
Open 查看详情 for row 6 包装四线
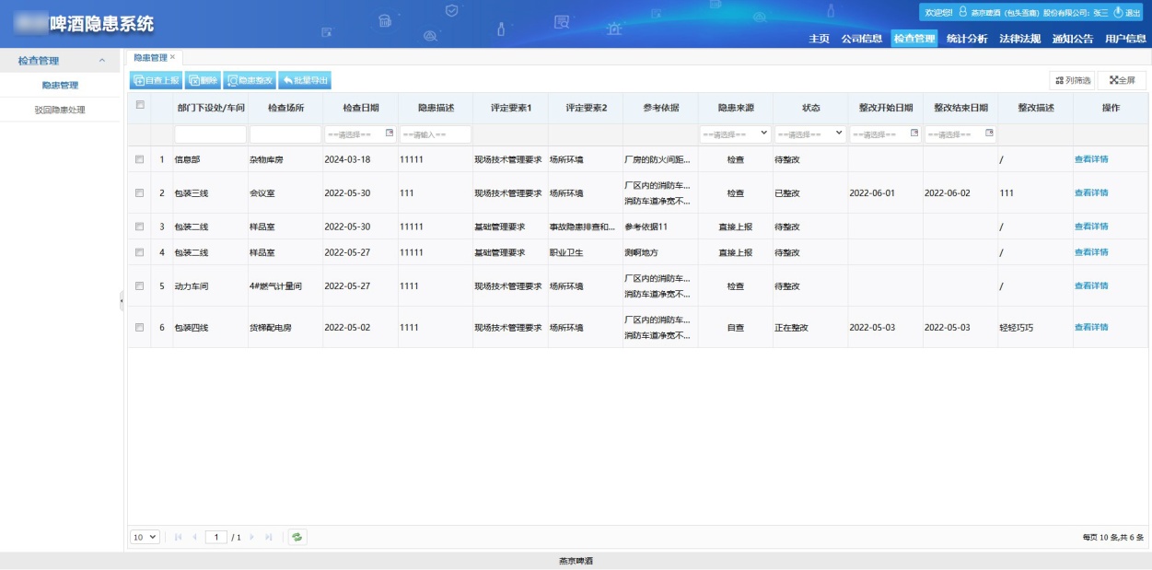[x=1091, y=327]
